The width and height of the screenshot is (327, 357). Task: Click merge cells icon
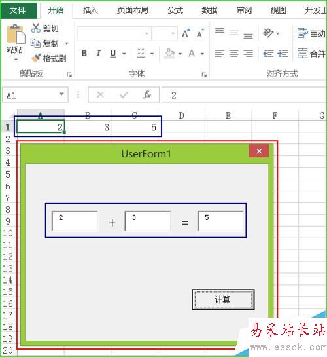pos(302,54)
